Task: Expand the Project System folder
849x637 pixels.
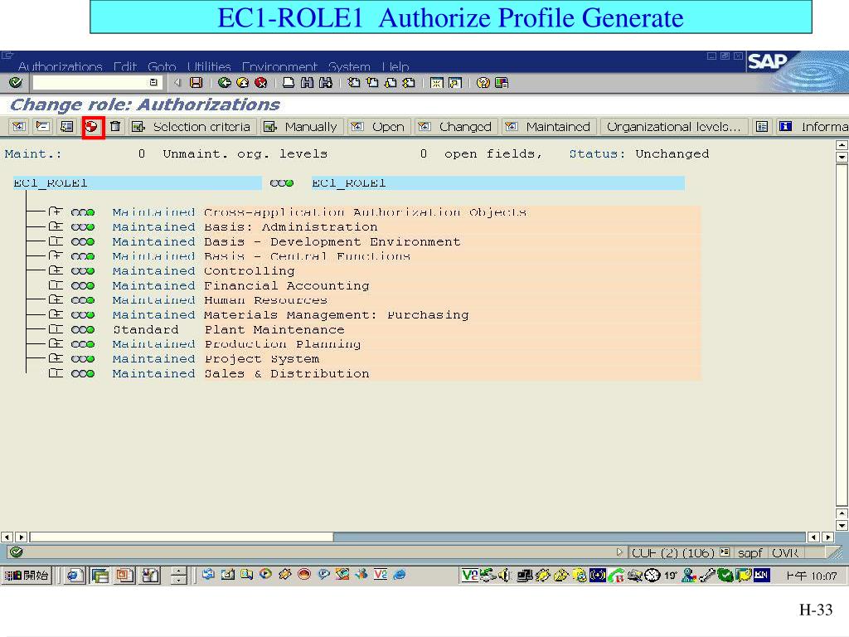Action: pyautogui.click(x=56, y=358)
